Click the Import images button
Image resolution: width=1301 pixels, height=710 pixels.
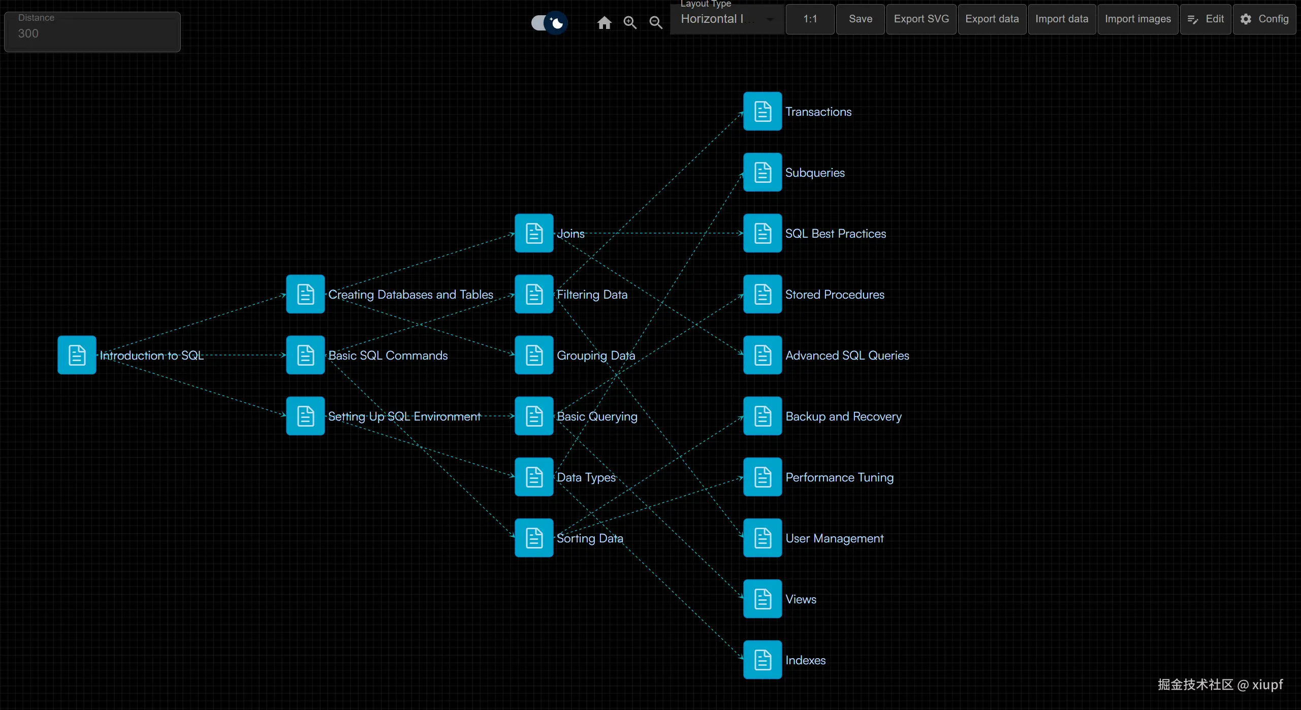[1138, 19]
